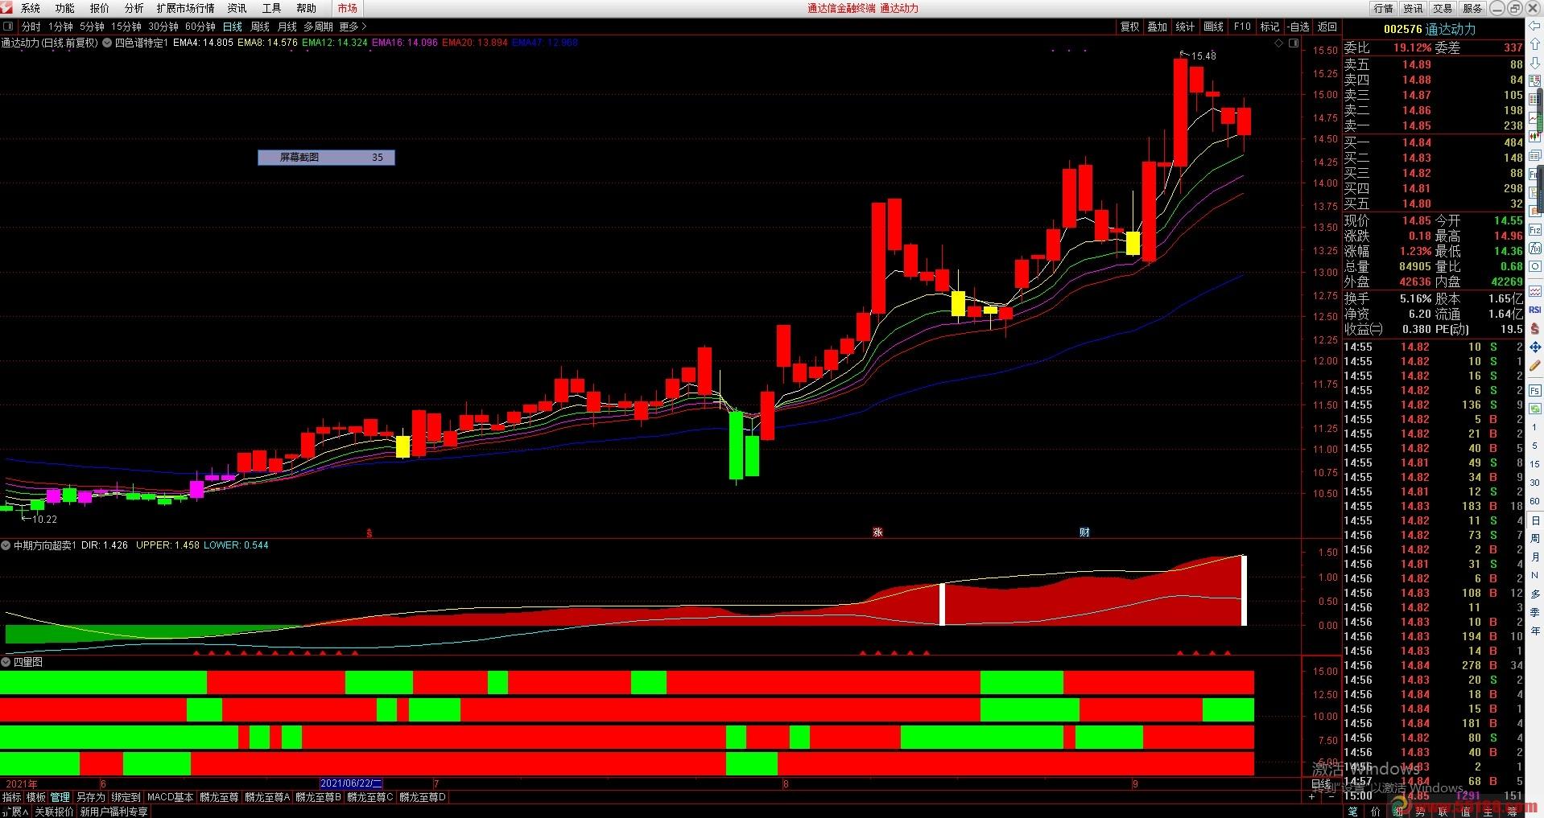Click the red application logo icon

click(x=7, y=7)
